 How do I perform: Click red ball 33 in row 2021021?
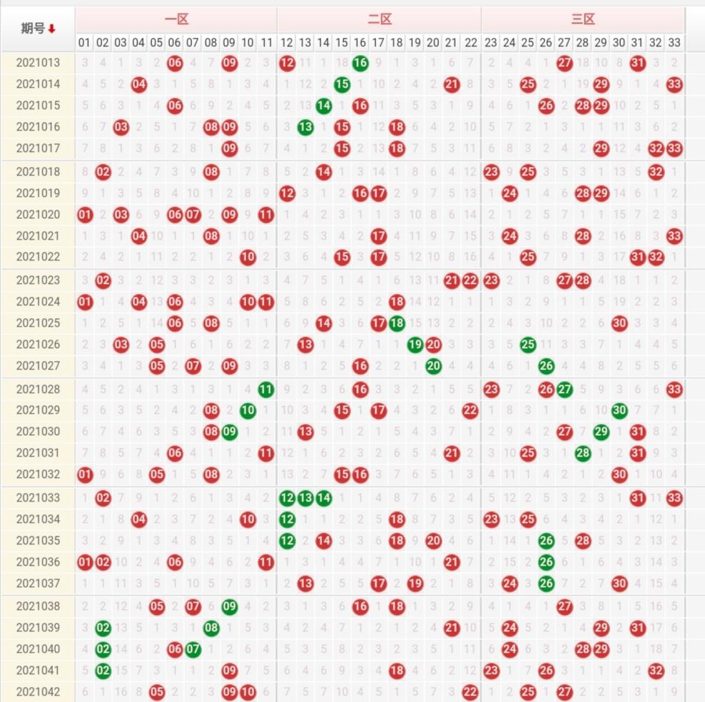click(674, 236)
